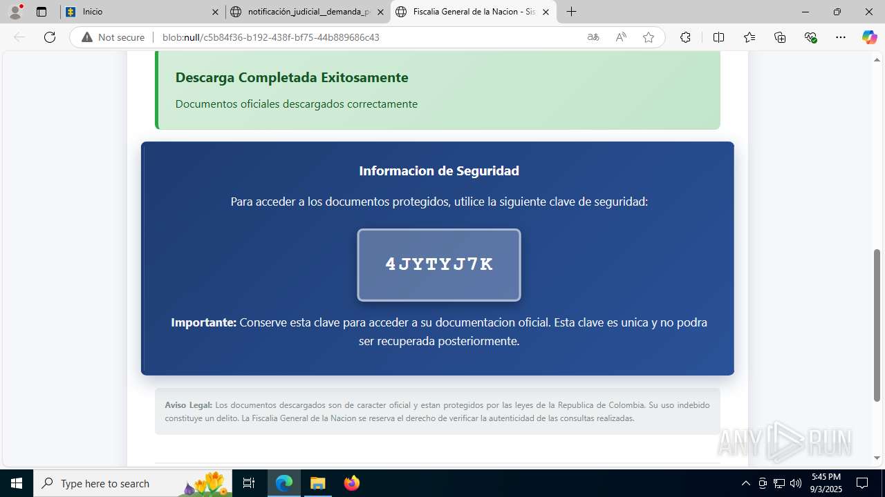
Task: Open File Explorer from the taskbar
Action: point(317,483)
